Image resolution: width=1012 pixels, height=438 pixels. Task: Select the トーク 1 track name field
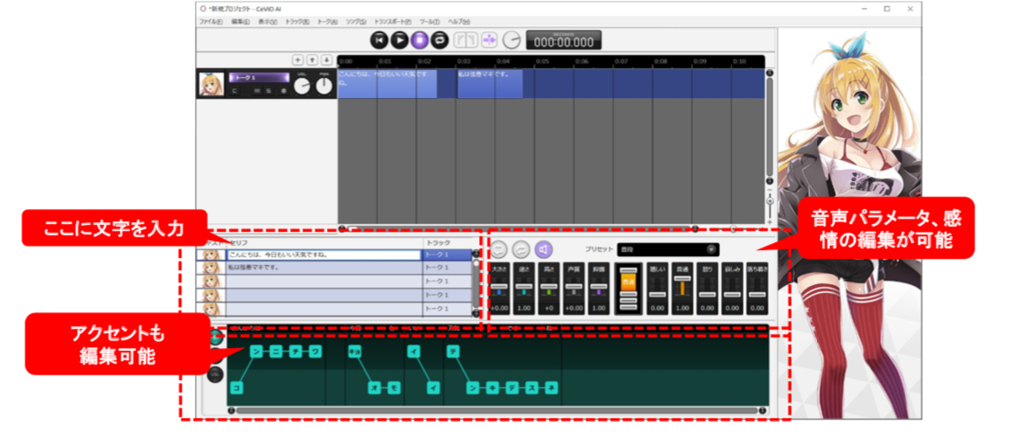pos(259,78)
